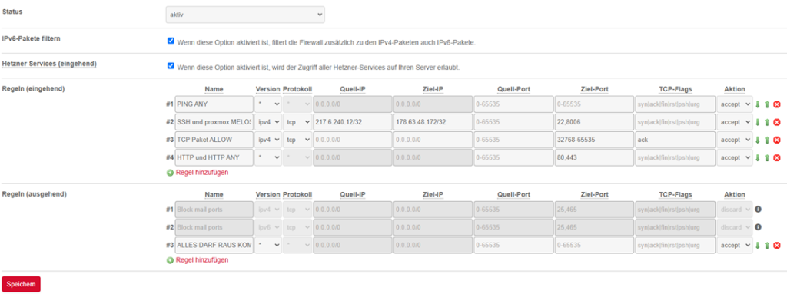Open the Status dropdown showing aktiv
The height and width of the screenshot is (294, 787).
tap(245, 15)
